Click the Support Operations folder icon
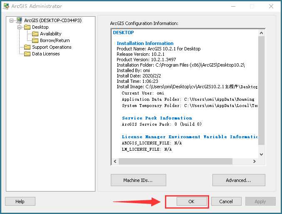 (27, 47)
